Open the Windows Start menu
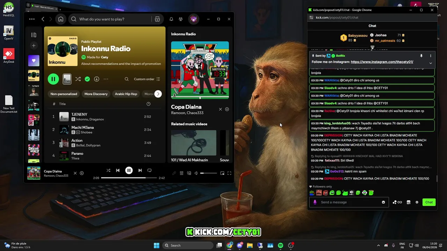 point(156,245)
